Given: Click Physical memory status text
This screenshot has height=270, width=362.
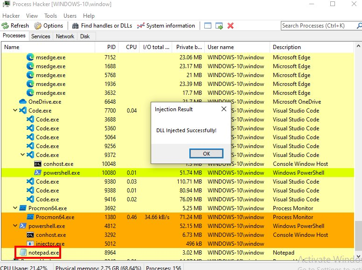Looking at the screenshot, I should 98,268.
